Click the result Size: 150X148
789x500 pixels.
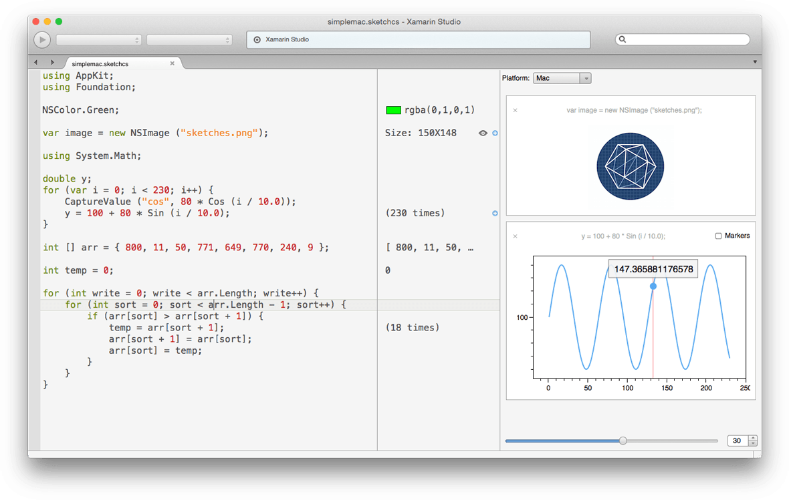(x=421, y=133)
